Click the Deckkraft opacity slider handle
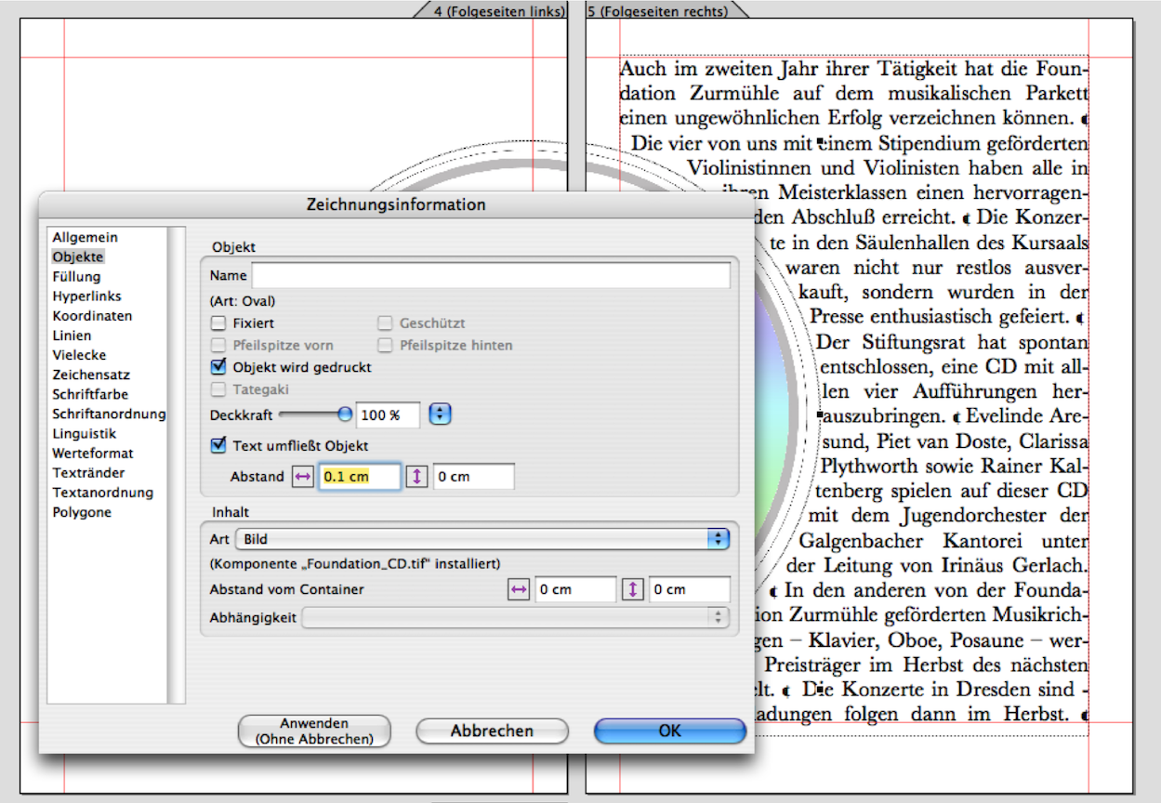1161x803 pixels. tap(345, 415)
